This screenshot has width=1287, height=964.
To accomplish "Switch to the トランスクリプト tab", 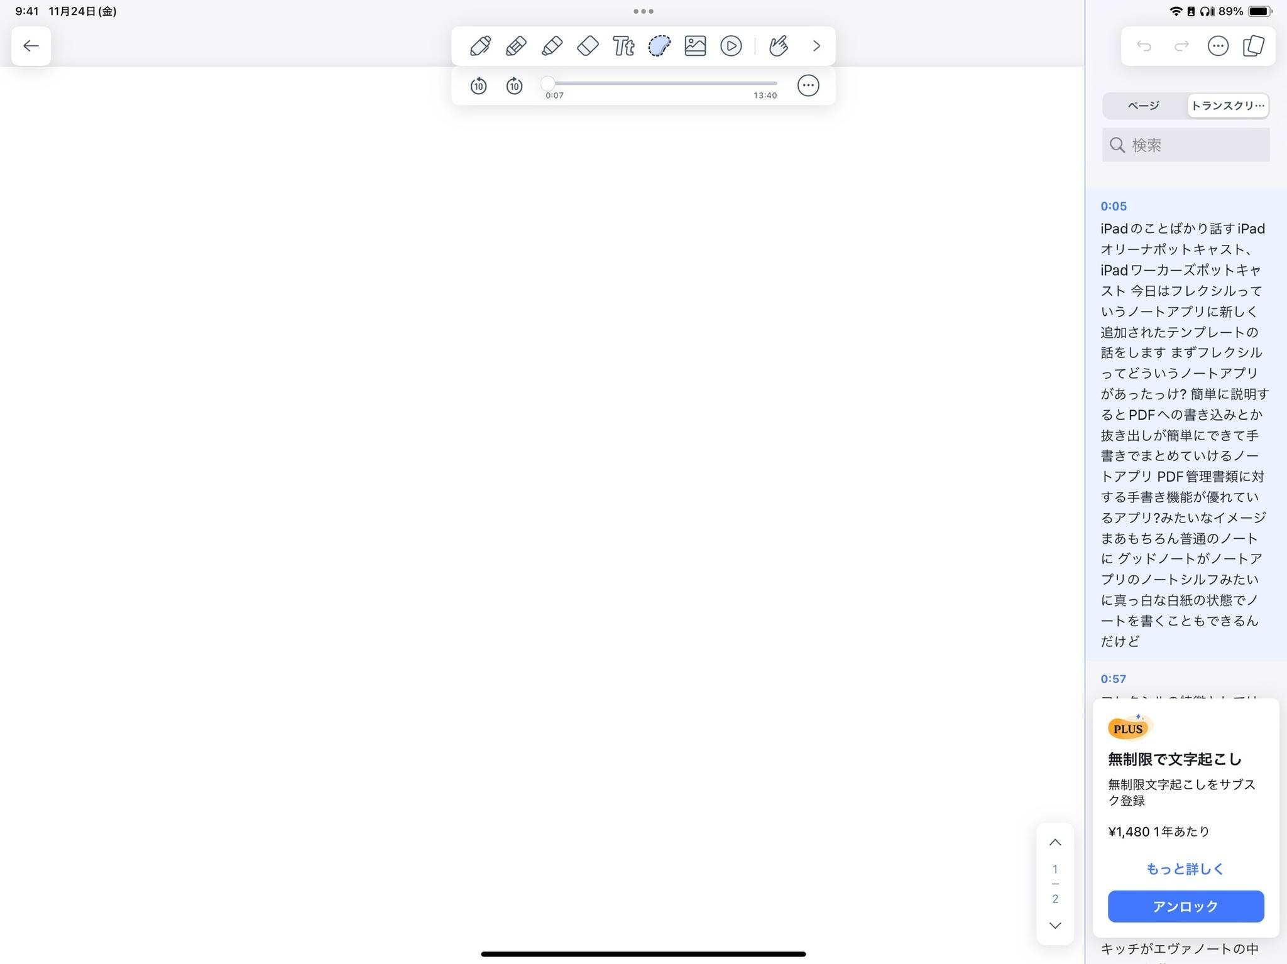I will [x=1227, y=106].
